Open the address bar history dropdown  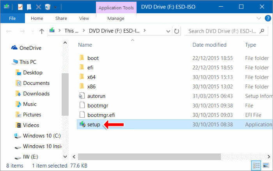pyautogui.click(x=168, y=31)
